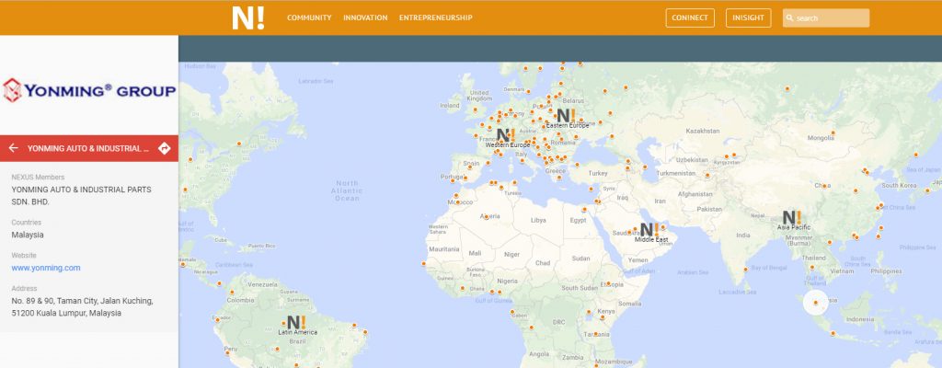
Task: Click the orange dot in Kenya
Action: 602,316
